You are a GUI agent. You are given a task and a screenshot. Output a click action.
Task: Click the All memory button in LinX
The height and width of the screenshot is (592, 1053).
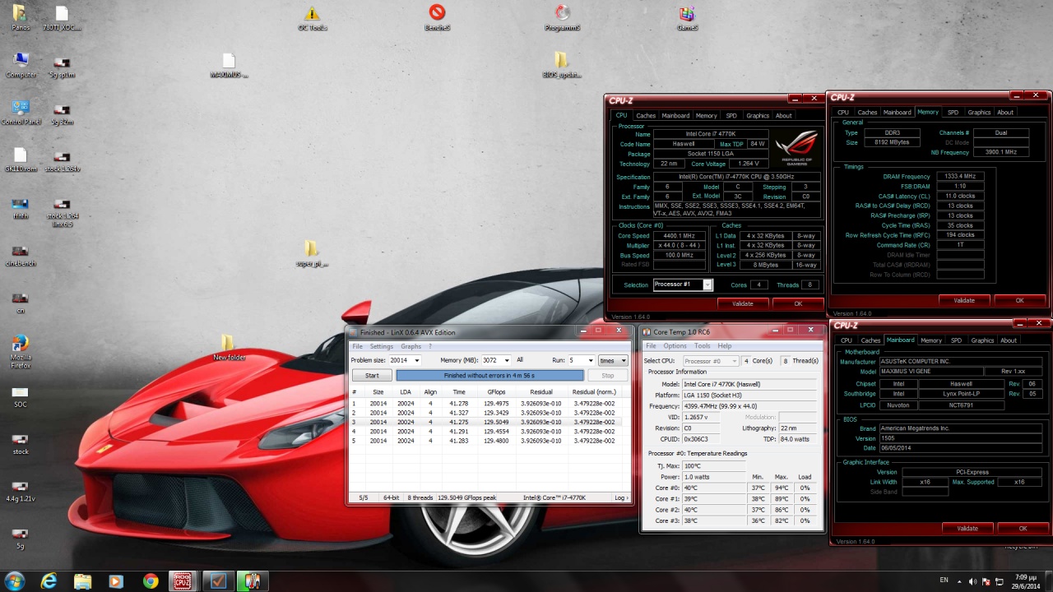click(520, 360)
